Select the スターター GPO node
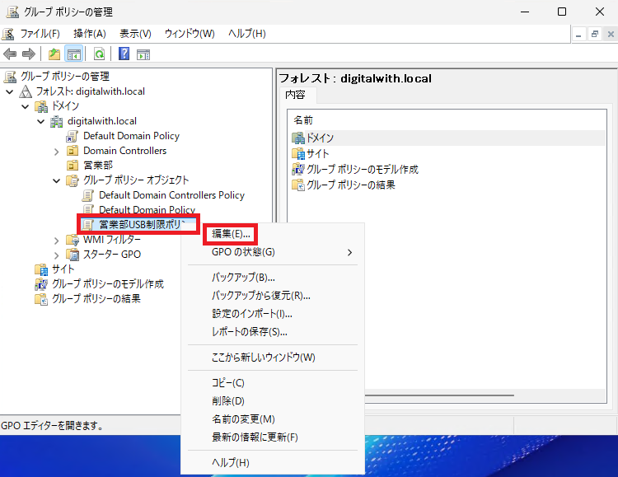The height and width of the screenshot is (477, 618). click(112, 255)
